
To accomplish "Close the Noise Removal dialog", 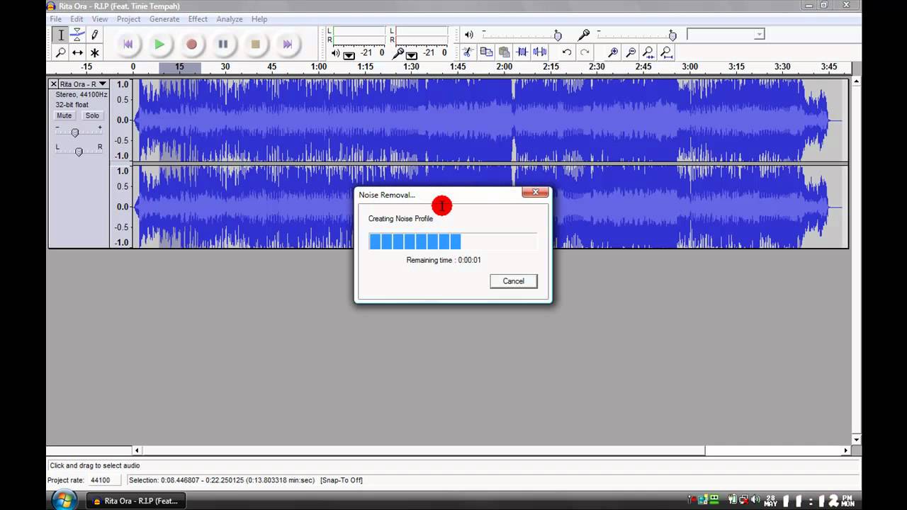I will click(536, 192).
